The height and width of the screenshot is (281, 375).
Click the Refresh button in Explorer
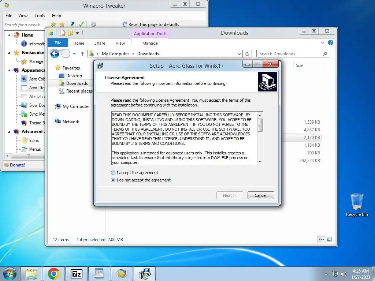pyautogui.click(x=247, y=54)
